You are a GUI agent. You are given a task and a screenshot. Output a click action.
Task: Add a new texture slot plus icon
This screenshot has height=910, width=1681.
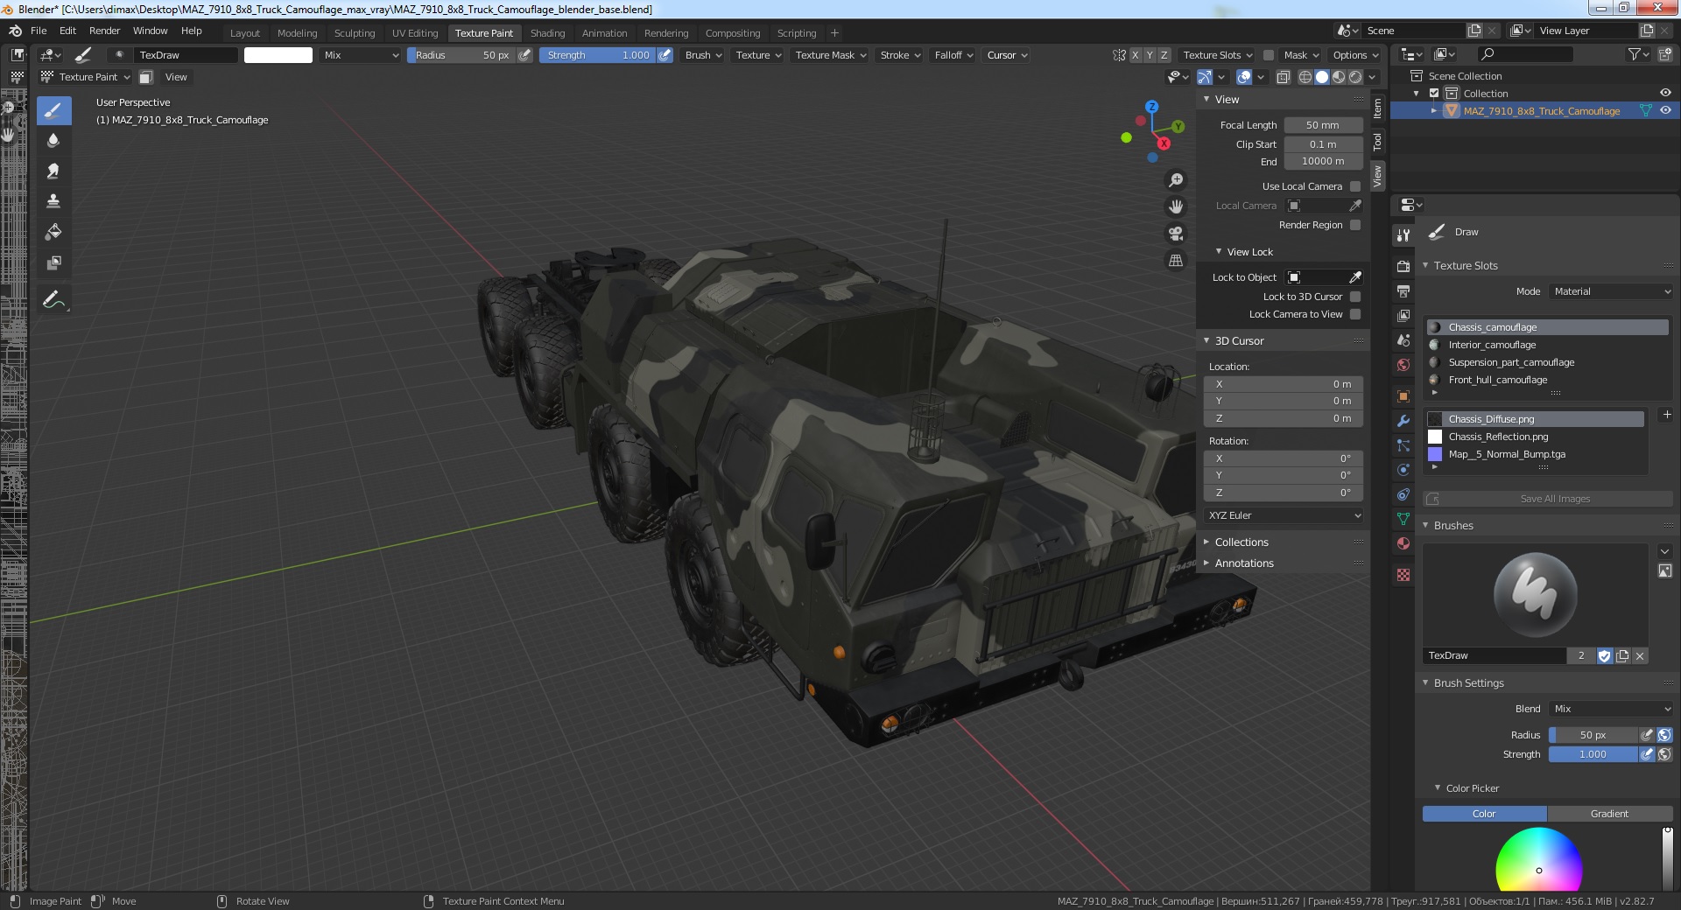click(1667, 415)
